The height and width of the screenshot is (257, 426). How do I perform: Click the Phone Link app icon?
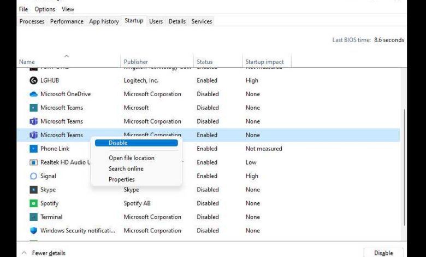pyautogui.click(x=33, y=149)
